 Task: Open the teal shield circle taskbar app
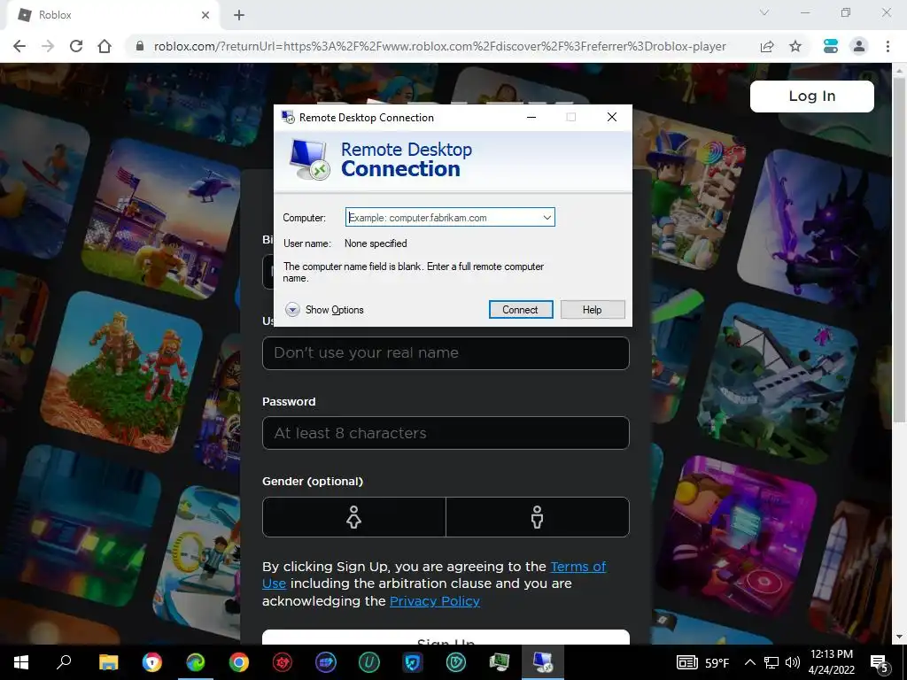click(456, 662)
